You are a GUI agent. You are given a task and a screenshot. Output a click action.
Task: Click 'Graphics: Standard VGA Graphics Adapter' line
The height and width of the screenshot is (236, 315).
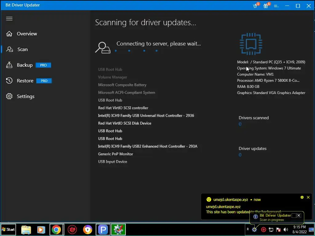tap(271, 93)
